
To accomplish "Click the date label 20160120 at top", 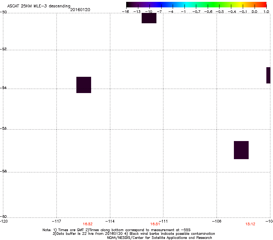I will click(x=80, y=10).
